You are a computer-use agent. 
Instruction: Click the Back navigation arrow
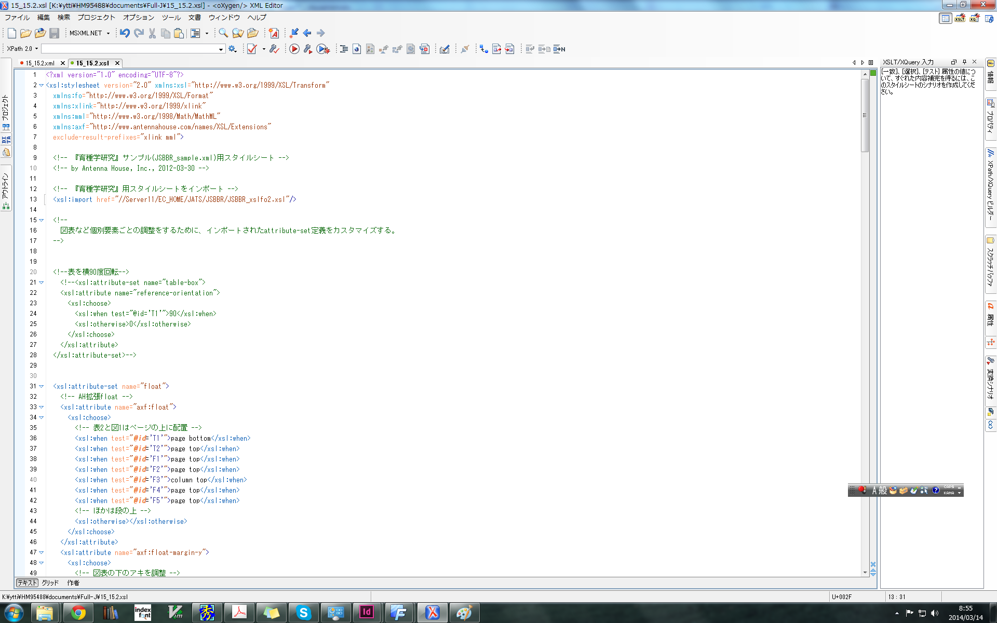[x=307, y=33]
